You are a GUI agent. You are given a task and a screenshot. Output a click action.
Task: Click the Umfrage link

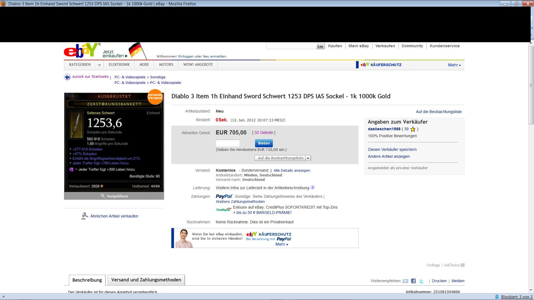(x=433, y=265)
